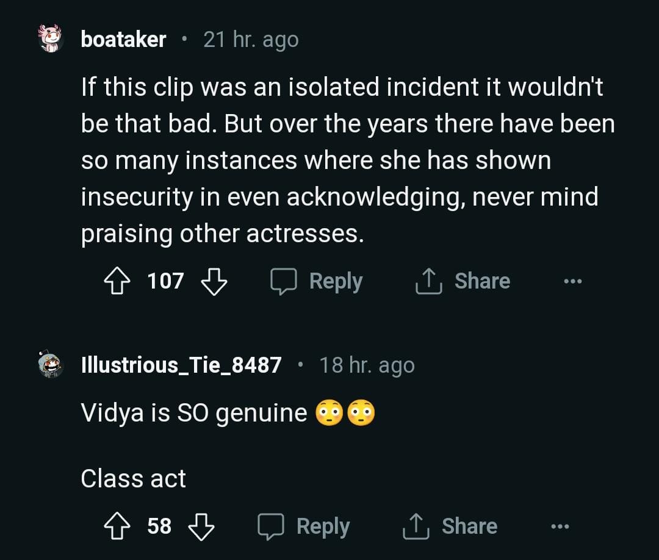Click the '18 hr. ago' timestamp
The width and height of the screenshot is (659, 560).
[x=367, y=365]
